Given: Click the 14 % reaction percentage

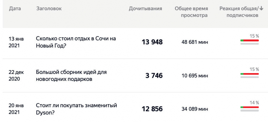Looking at the screenshot, I should pos(254,103).
